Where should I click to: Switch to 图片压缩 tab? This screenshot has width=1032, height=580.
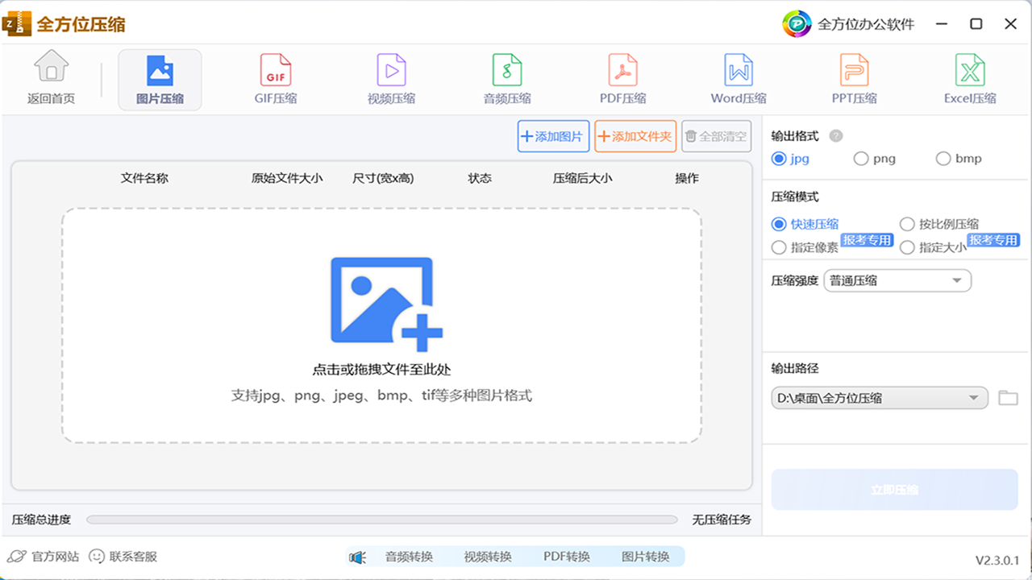click(x=160, y=78)
